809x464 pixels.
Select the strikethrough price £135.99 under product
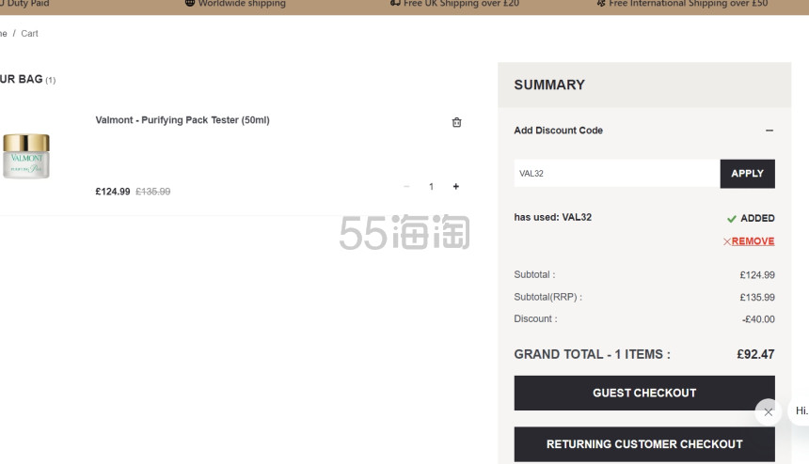[x=152, y=192]
